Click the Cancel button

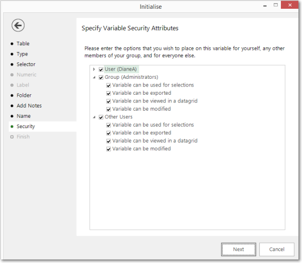pyautogui.click(x=277, y=249)
